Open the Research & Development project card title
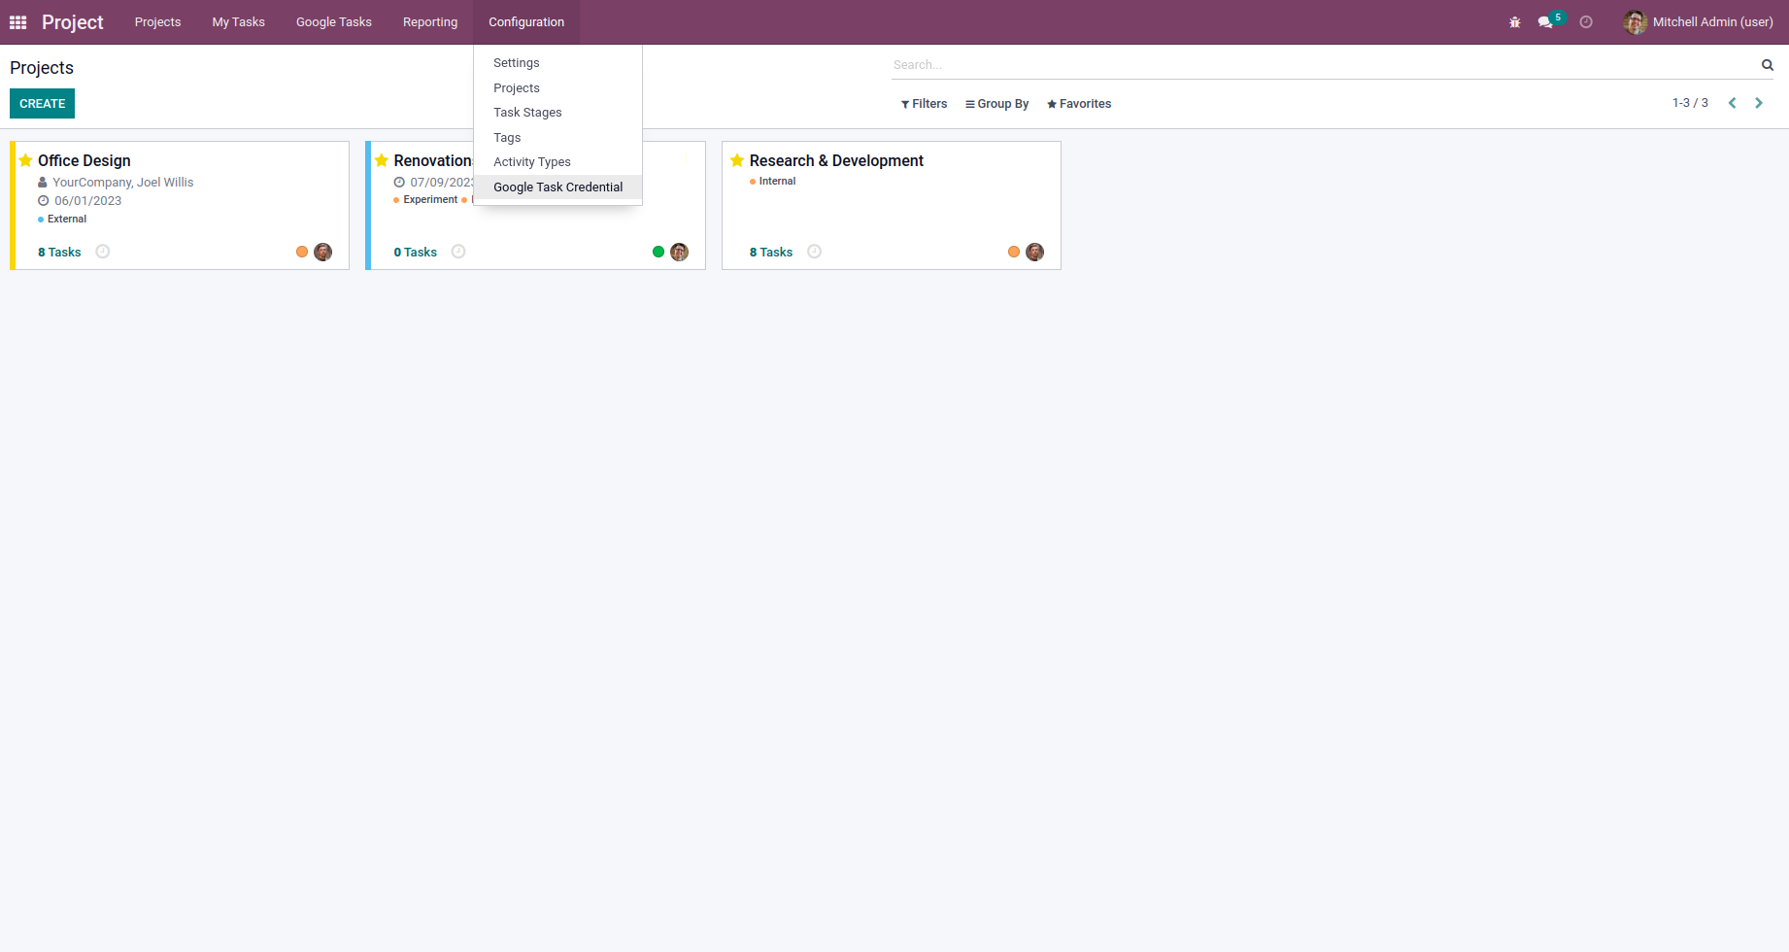 point(836,161)
